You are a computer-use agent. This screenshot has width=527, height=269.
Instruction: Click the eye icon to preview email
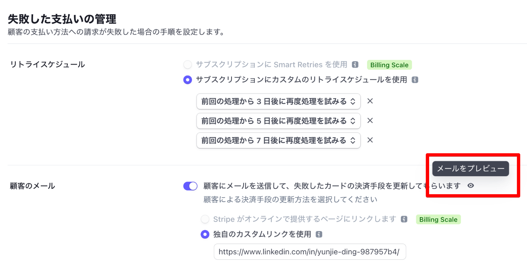471,186
